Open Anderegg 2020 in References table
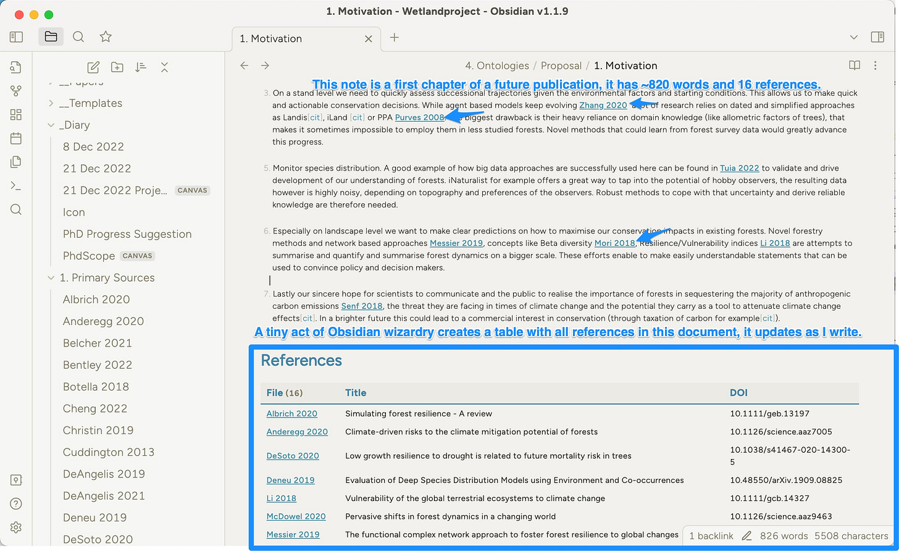The width and height of the screenshot is (899, 551). (297, 432)
